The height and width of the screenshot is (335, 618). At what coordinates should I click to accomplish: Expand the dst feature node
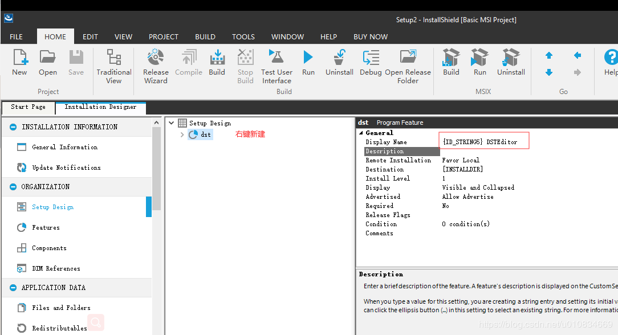[x=182, y=135]
